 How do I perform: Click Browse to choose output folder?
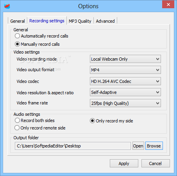[x=154, y=146]
